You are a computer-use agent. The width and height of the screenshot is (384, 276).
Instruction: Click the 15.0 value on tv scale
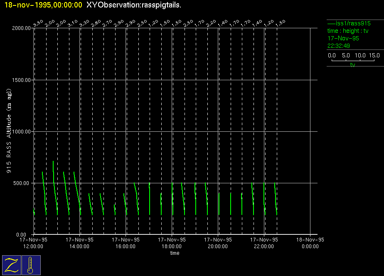(374, 55)
